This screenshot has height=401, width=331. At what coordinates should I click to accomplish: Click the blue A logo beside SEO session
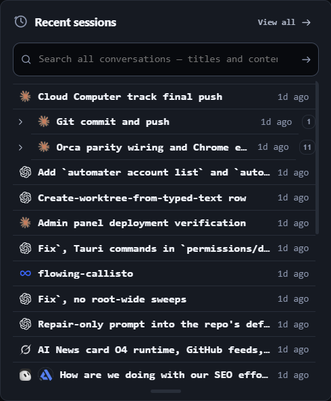coord(45,375)
